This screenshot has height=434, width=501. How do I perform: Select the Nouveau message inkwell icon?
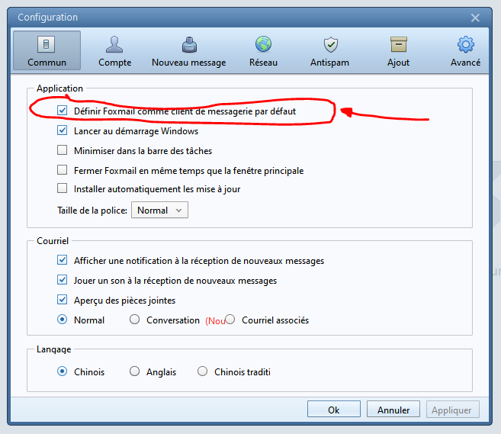click(x=189, y=44)
